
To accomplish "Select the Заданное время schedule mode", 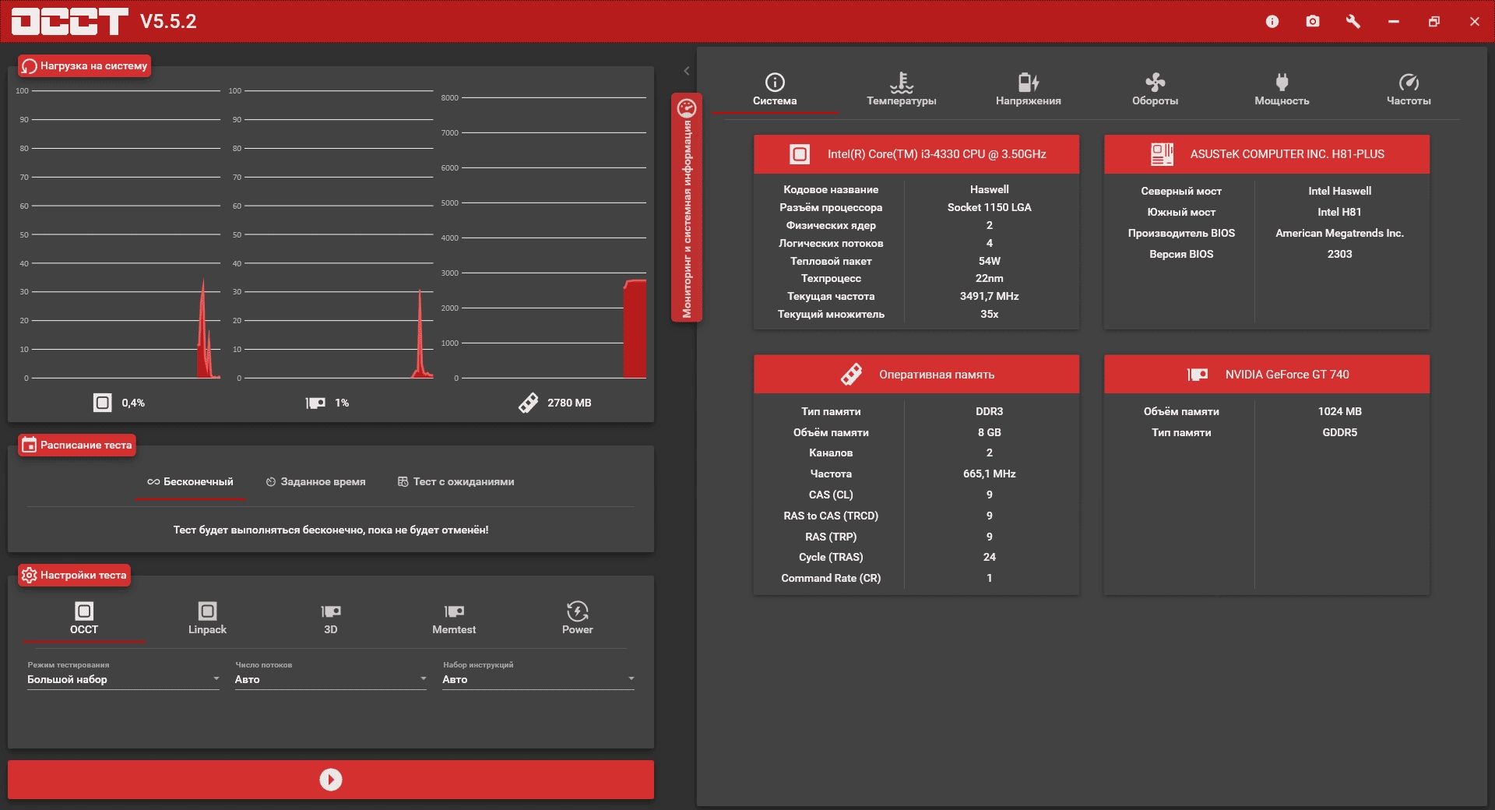I will [x=315, y=482].
